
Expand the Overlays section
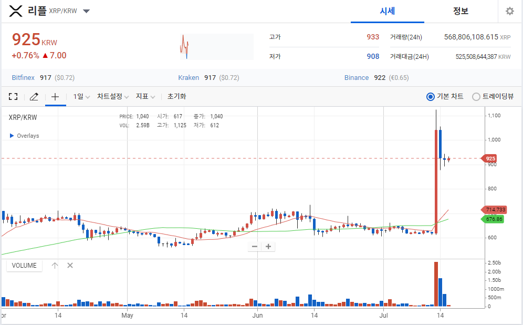(24, 136)
